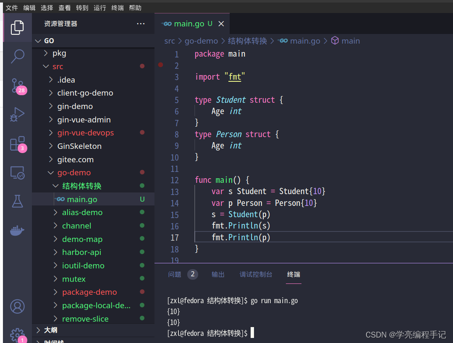Expand the gin-vue-devops folder
The image size is (453, 343).
(51, 133)
